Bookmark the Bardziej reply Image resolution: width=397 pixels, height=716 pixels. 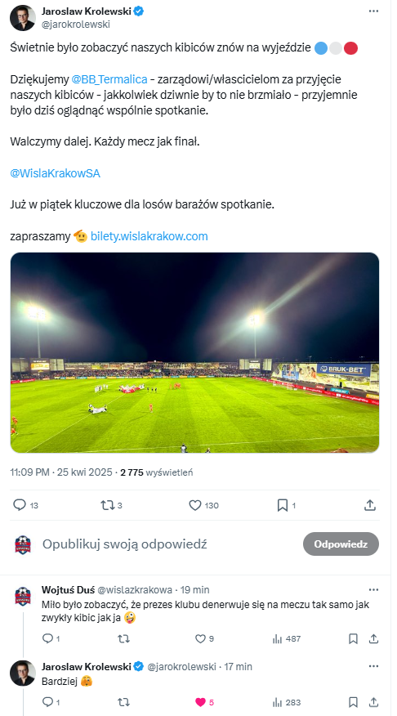coord(353,702)
